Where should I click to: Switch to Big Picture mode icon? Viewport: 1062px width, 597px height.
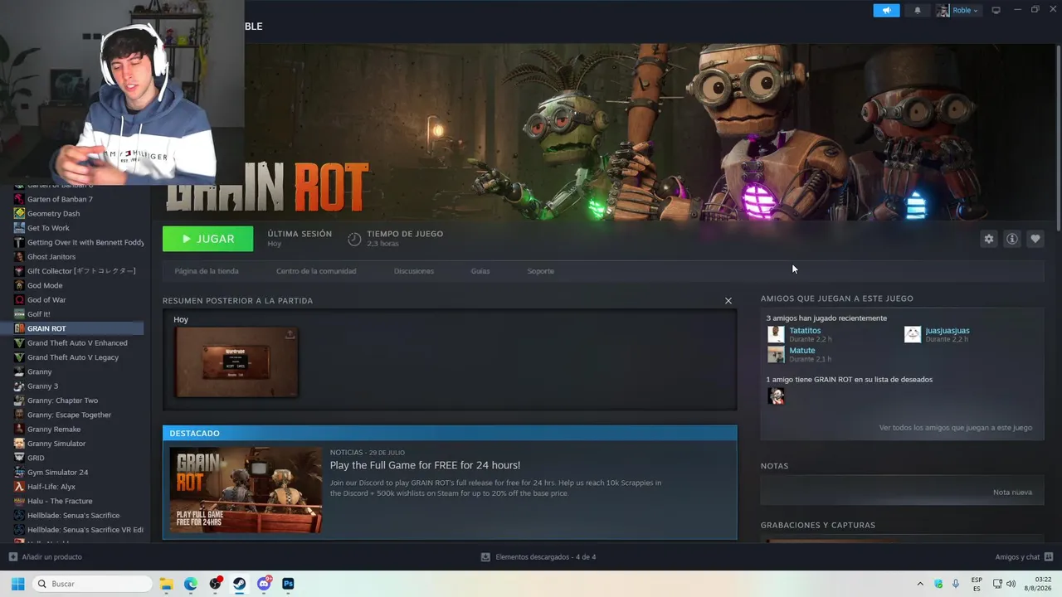click(996, 10)
